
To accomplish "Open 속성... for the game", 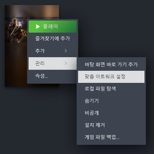I will click(52, 76).
